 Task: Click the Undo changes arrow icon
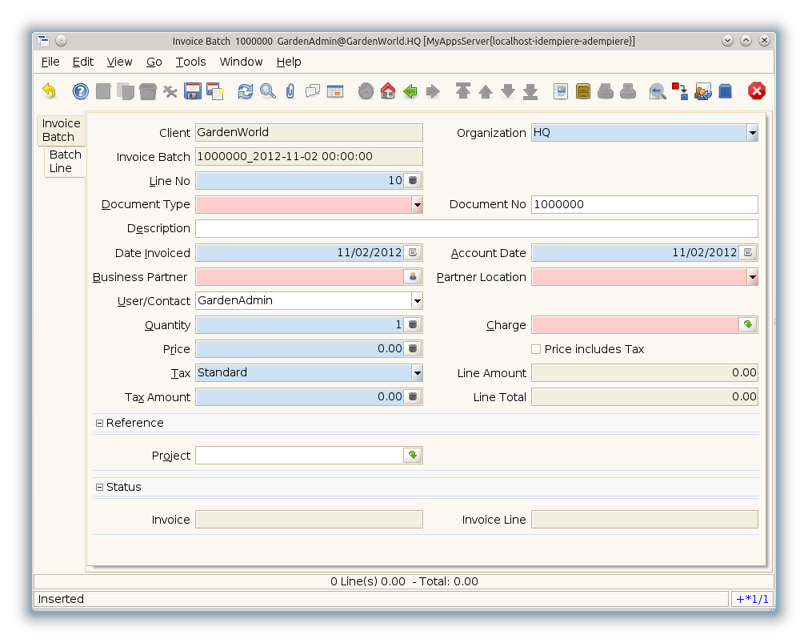coord(50,91)
